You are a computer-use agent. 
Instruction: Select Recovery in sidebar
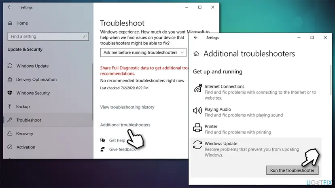[x=25, y=134]
